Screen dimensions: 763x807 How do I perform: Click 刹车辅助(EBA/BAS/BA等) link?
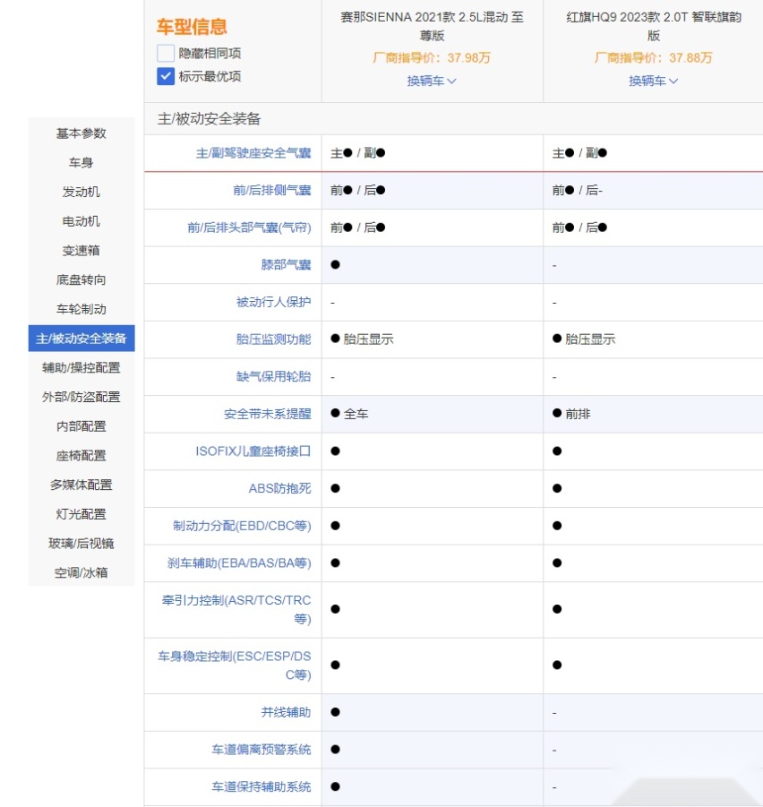tap(239, 563)
